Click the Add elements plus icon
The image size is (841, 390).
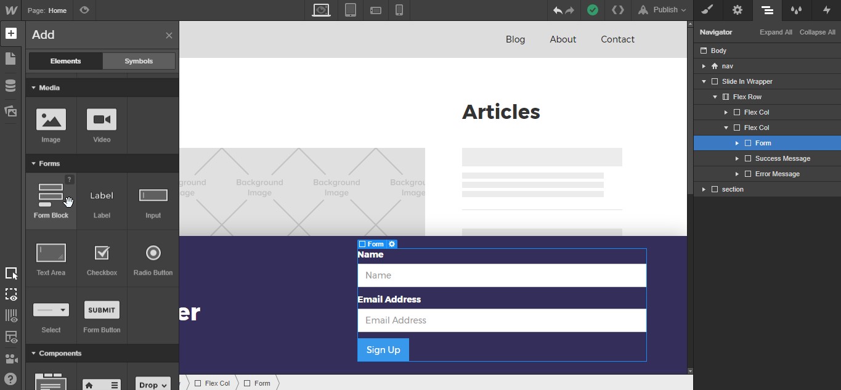(10, 33)
